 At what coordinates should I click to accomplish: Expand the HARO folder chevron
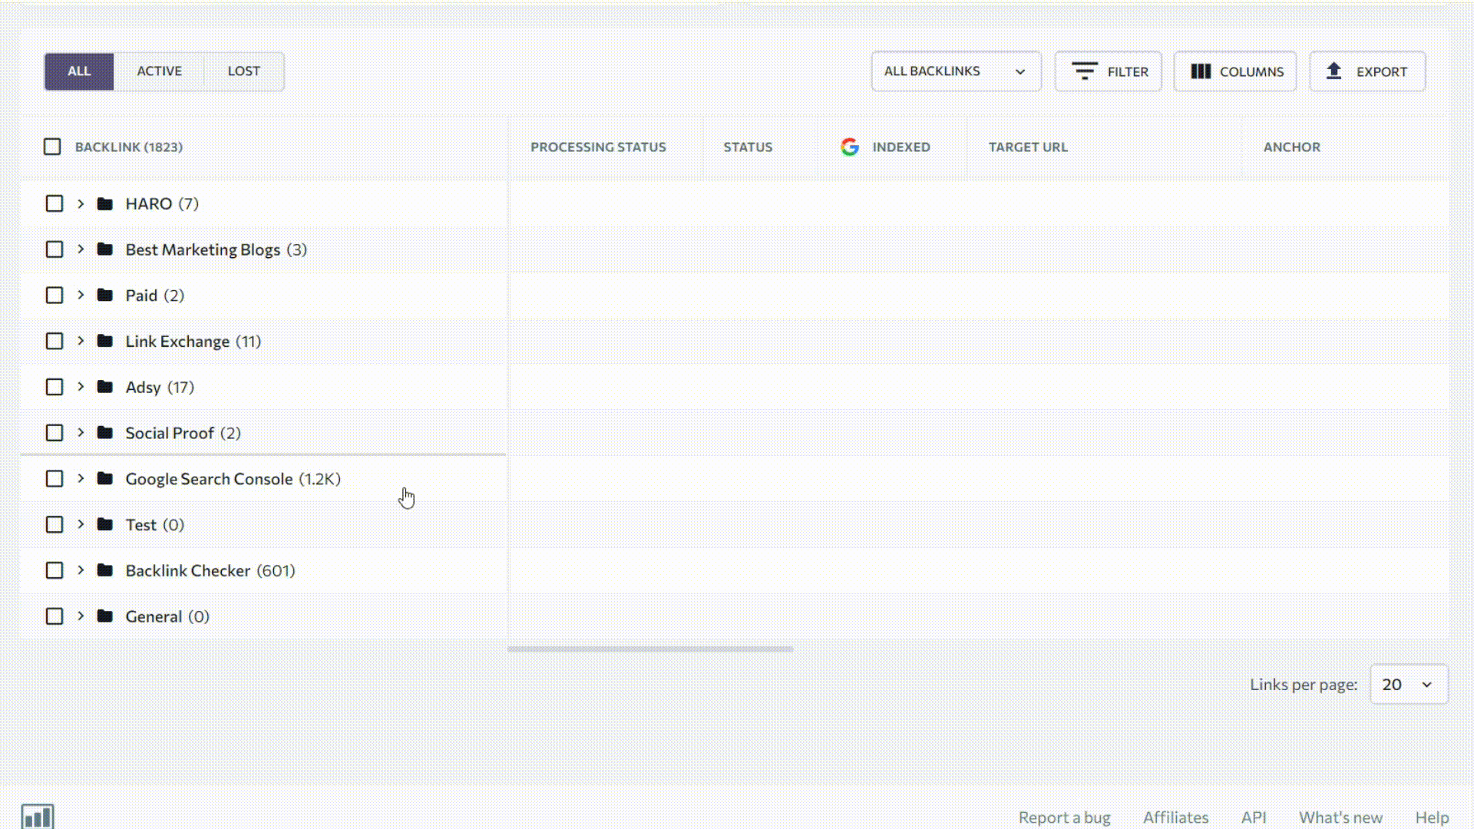[81, 203]
